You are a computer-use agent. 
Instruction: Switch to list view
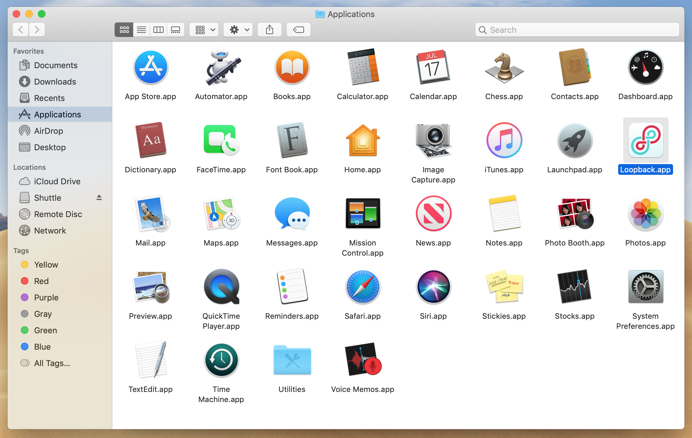(x=141, y=30)
